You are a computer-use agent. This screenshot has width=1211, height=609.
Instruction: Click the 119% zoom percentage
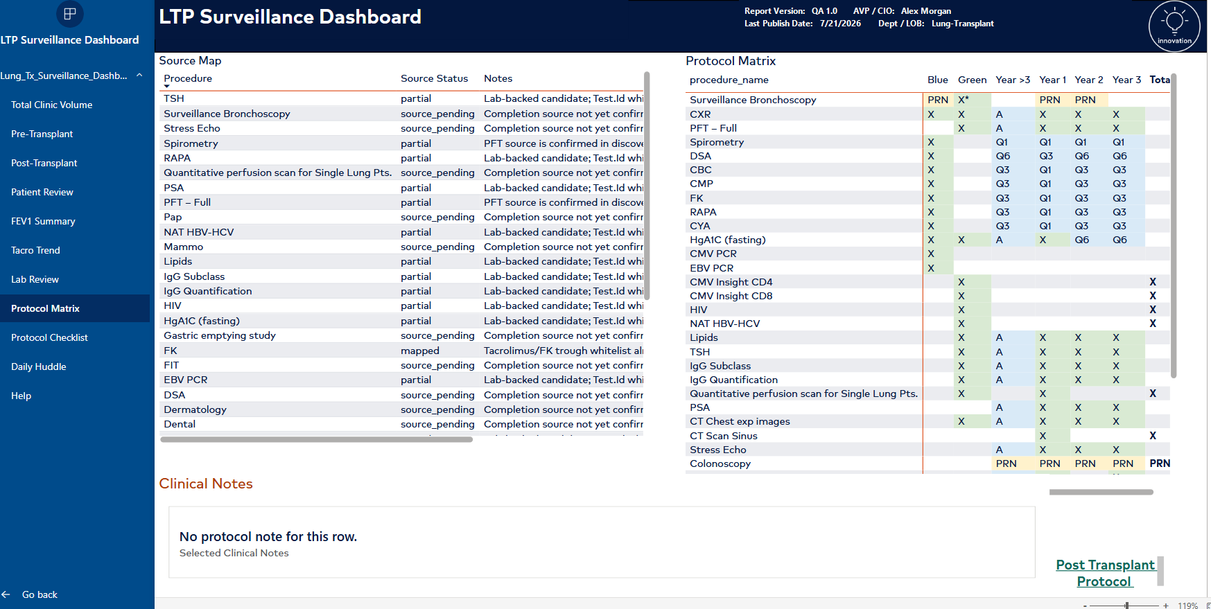(1187, 606)
